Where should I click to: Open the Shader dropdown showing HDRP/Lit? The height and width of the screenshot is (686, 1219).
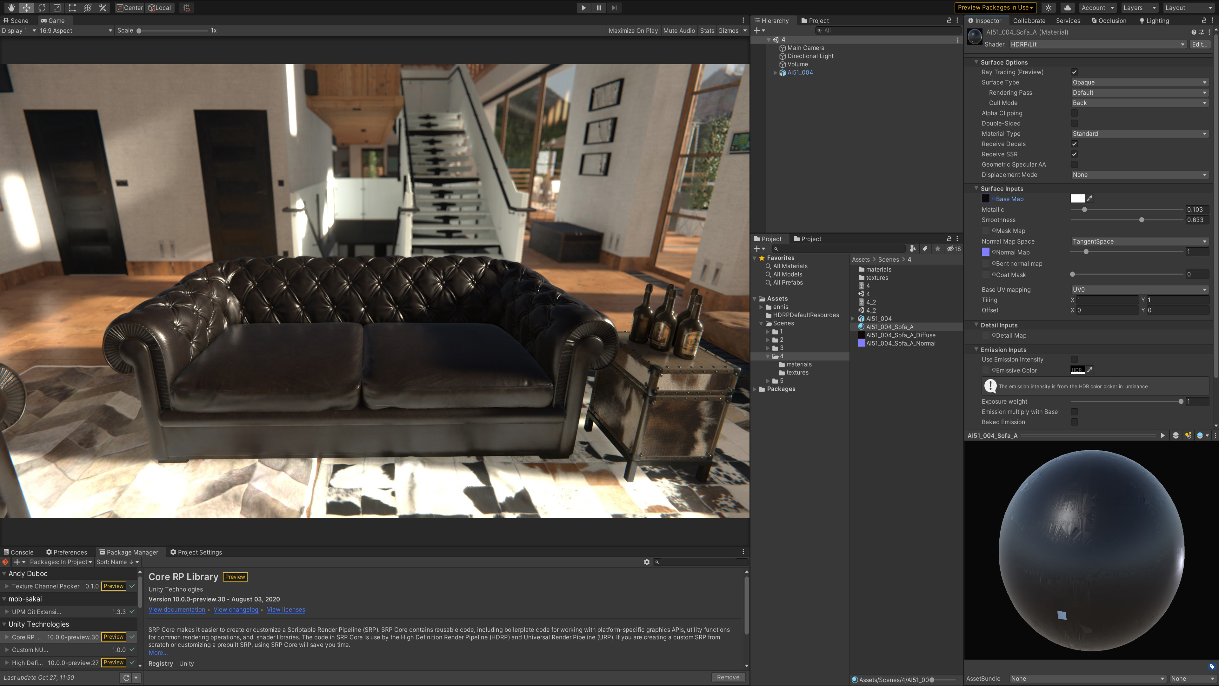[x=1098, y=44]
